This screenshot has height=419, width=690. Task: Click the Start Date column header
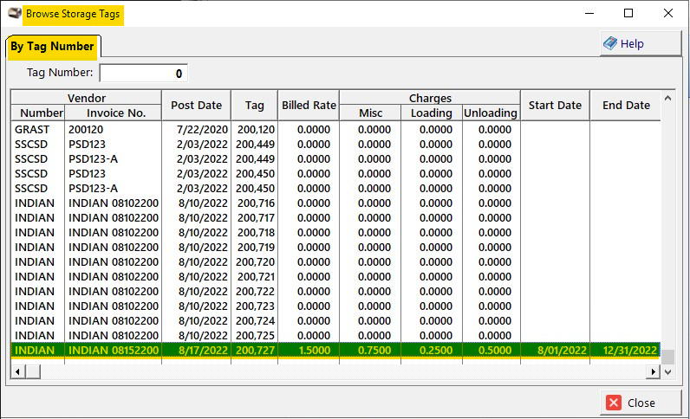555,106
